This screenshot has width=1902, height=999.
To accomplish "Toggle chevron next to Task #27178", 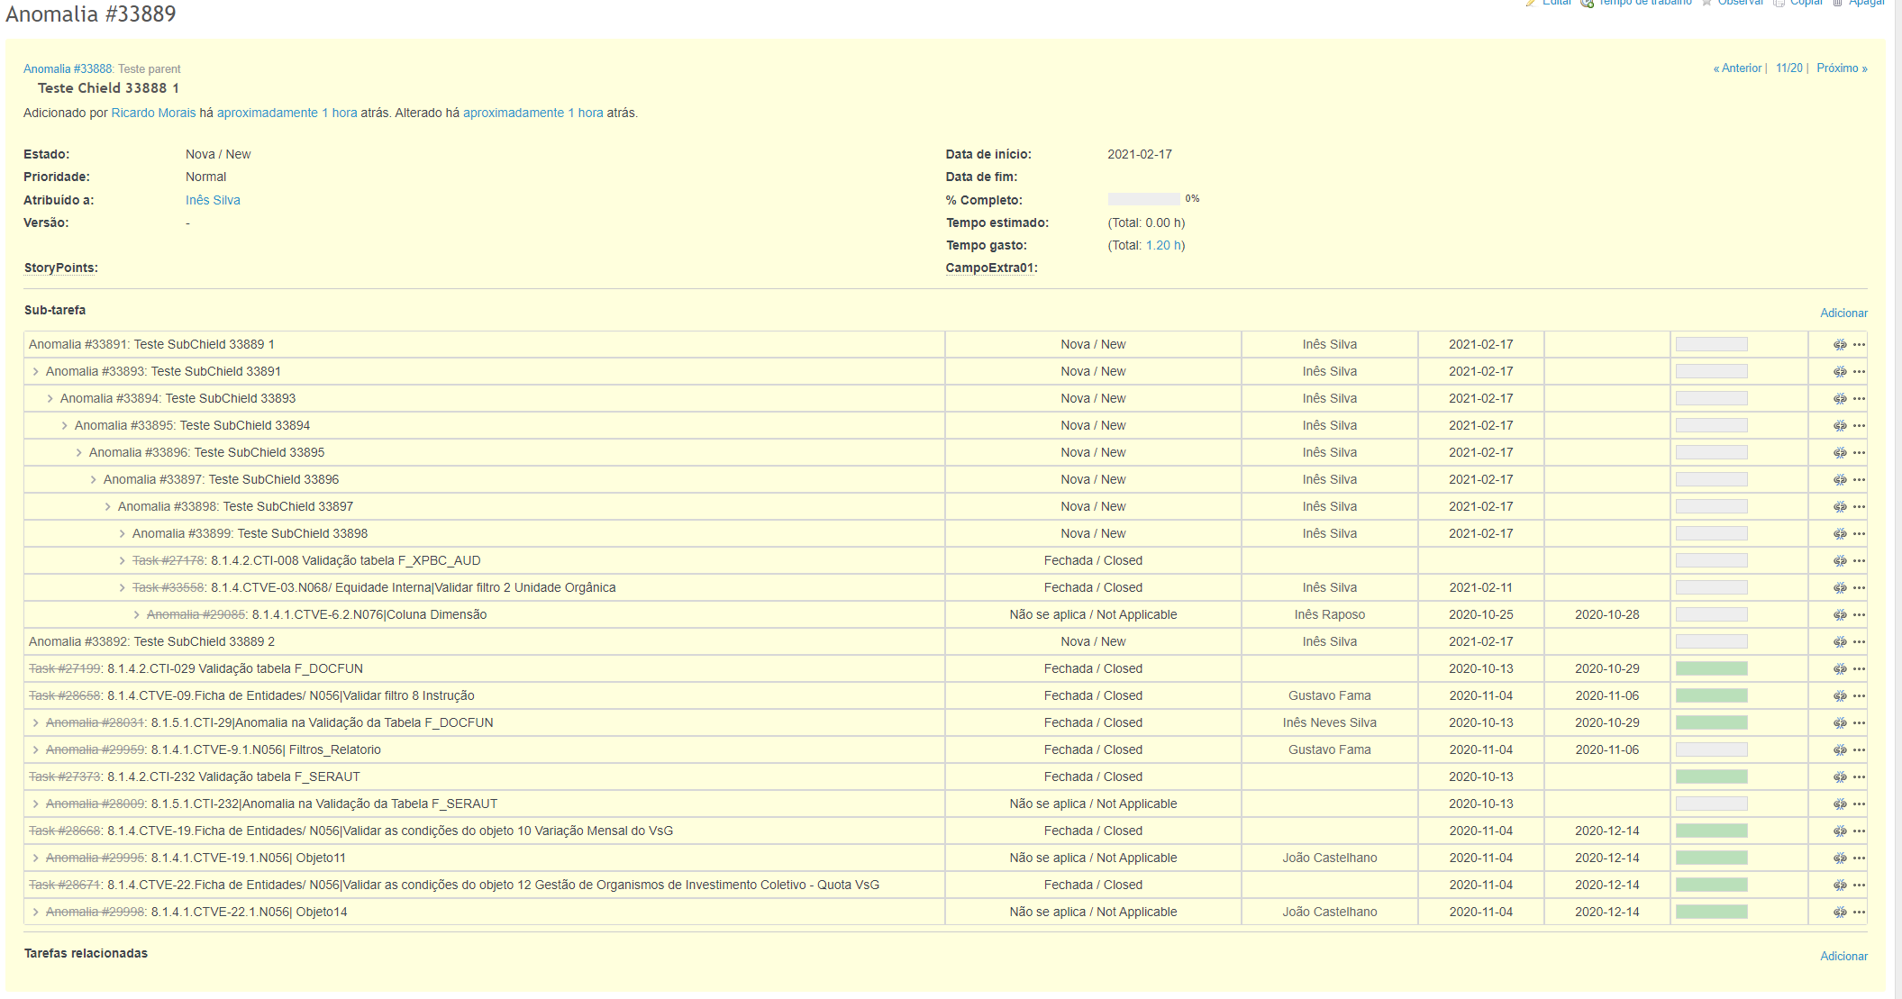I will (x=122, y=560).
